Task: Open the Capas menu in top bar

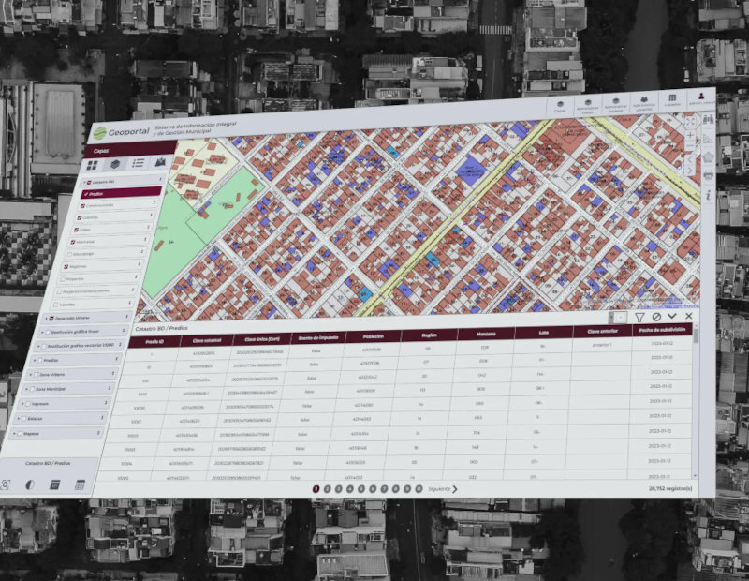Action: 560,106
